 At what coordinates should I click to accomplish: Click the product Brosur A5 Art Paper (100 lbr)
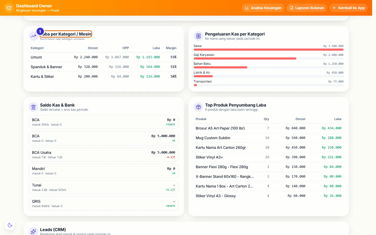pos(220,128)
